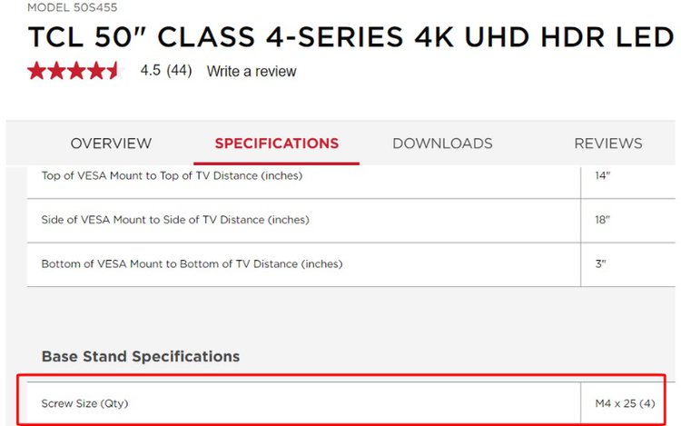This screenshot has height=426, width=681.
Task: Click the half-filled fifth star
Action: click(114, 71)
